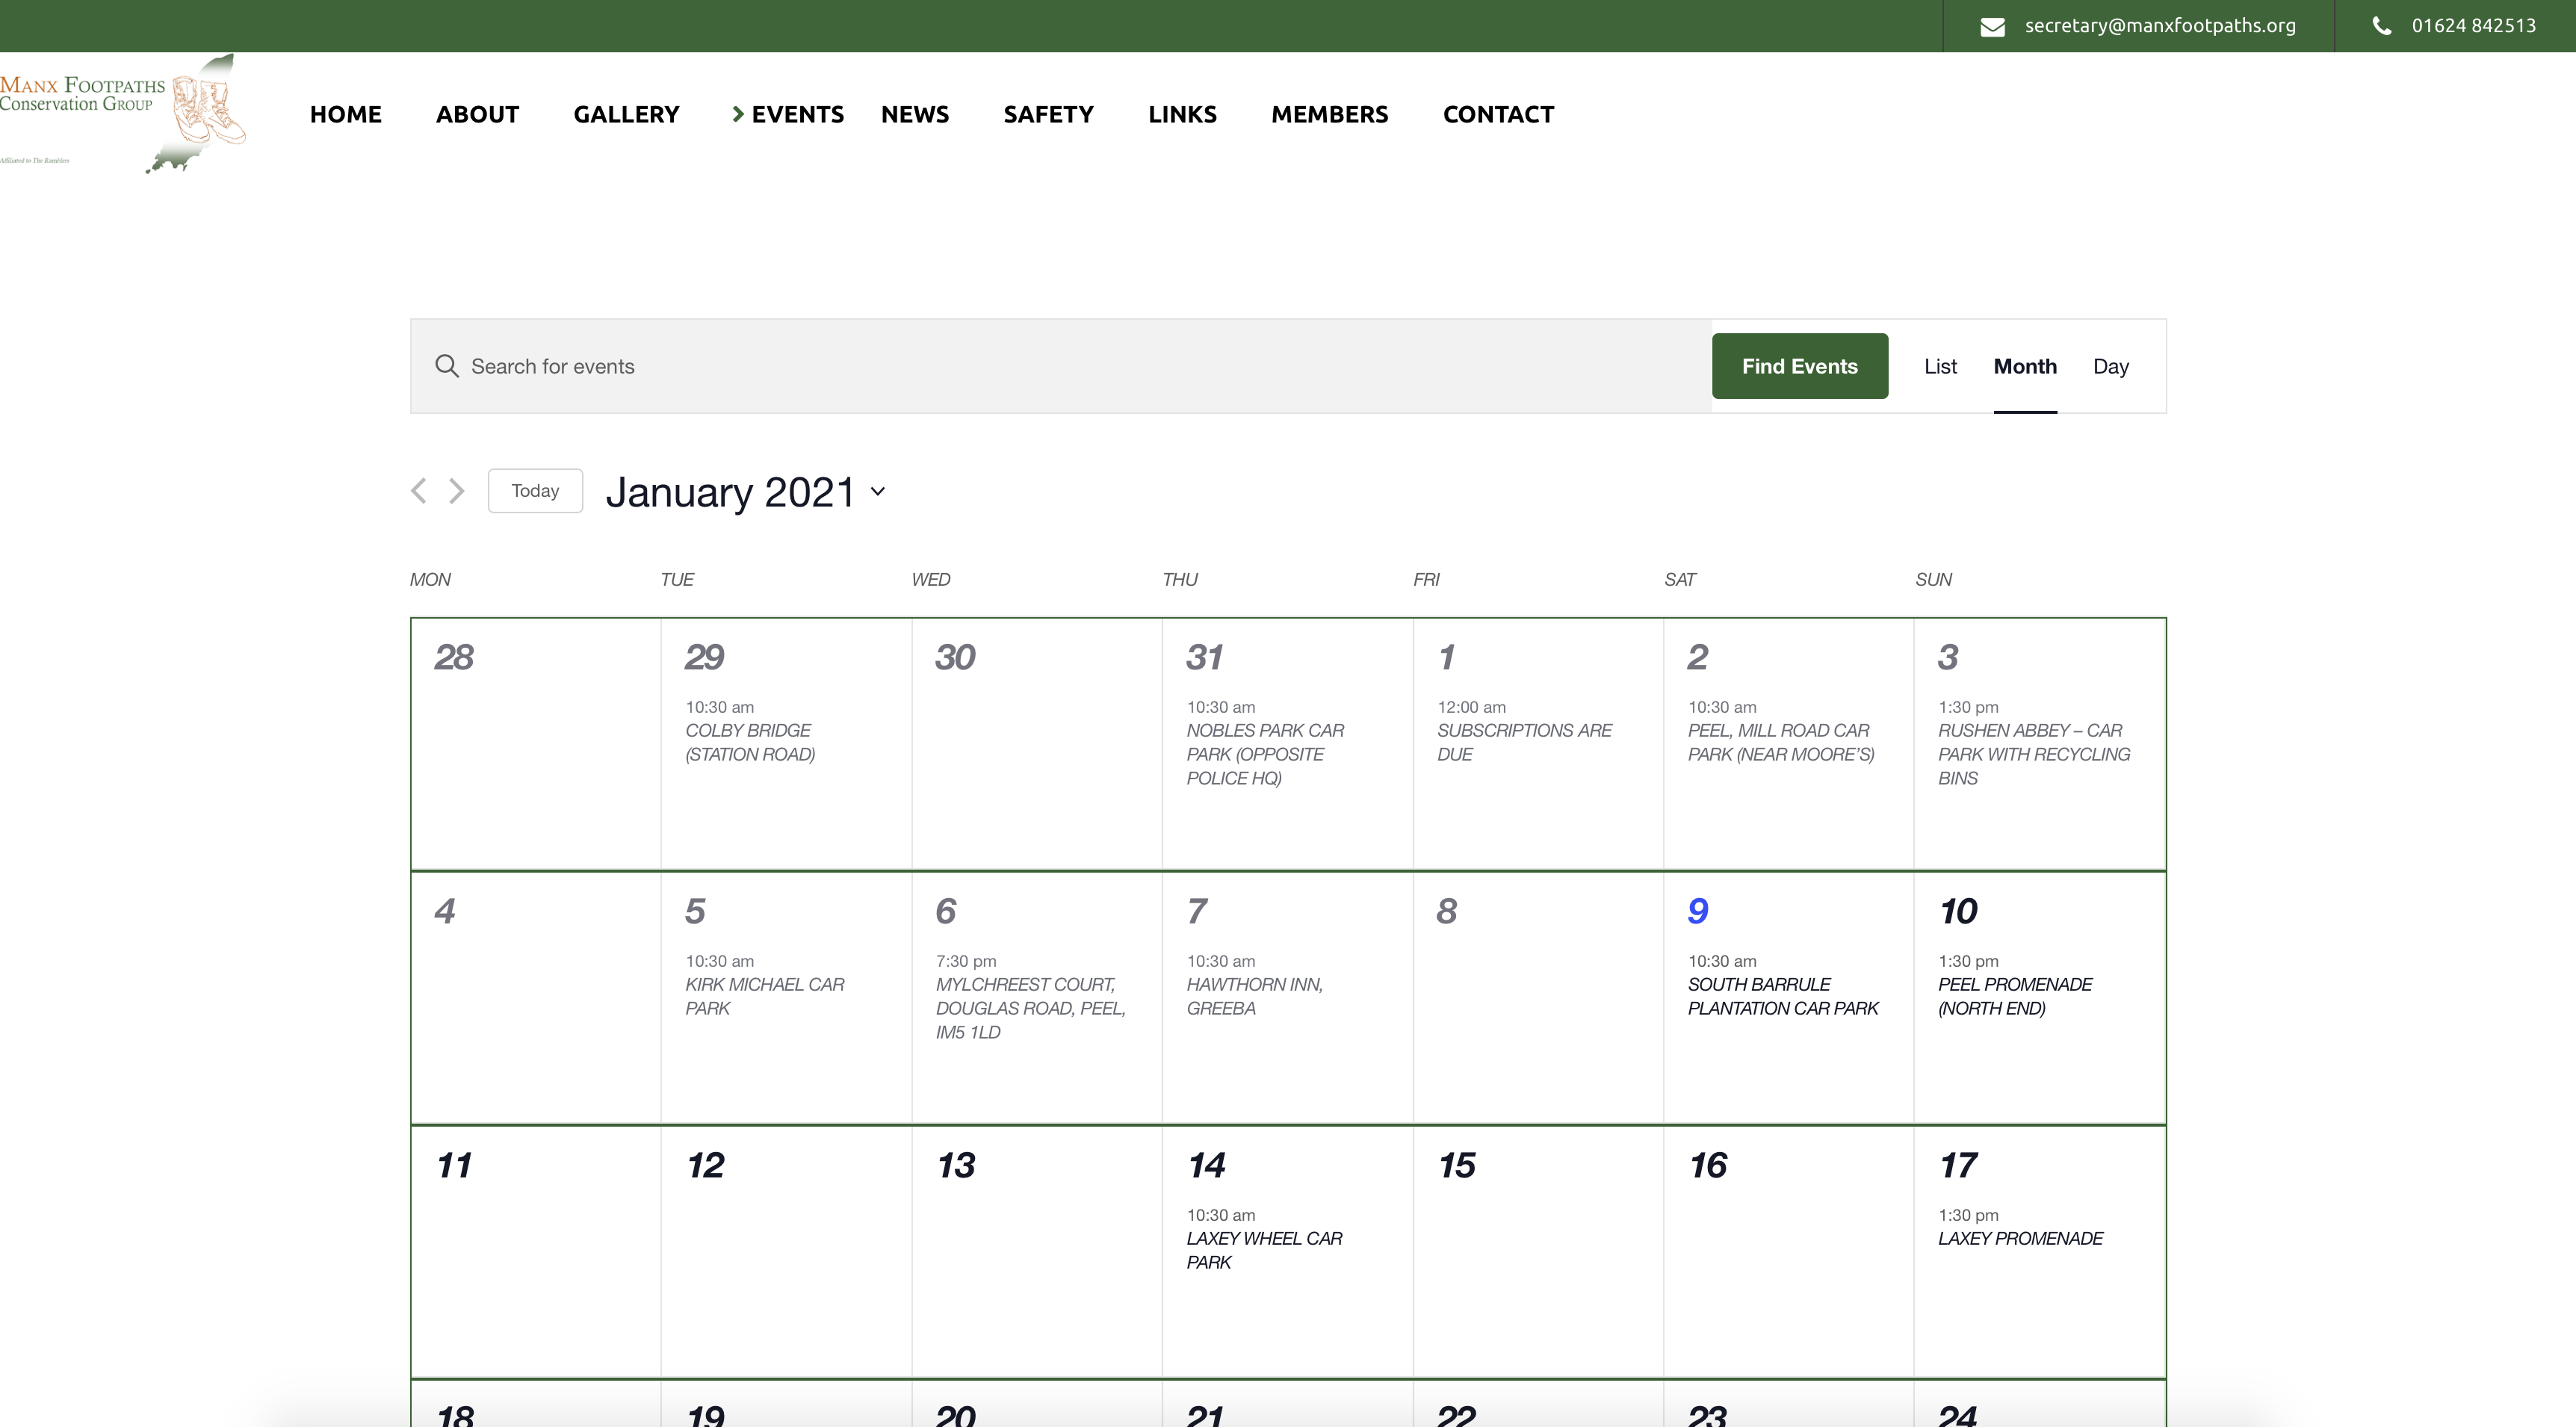The width and height of the screenshot is (2576, 1427).
Task: Go to next month with right chevron
Action: point(457,491)
